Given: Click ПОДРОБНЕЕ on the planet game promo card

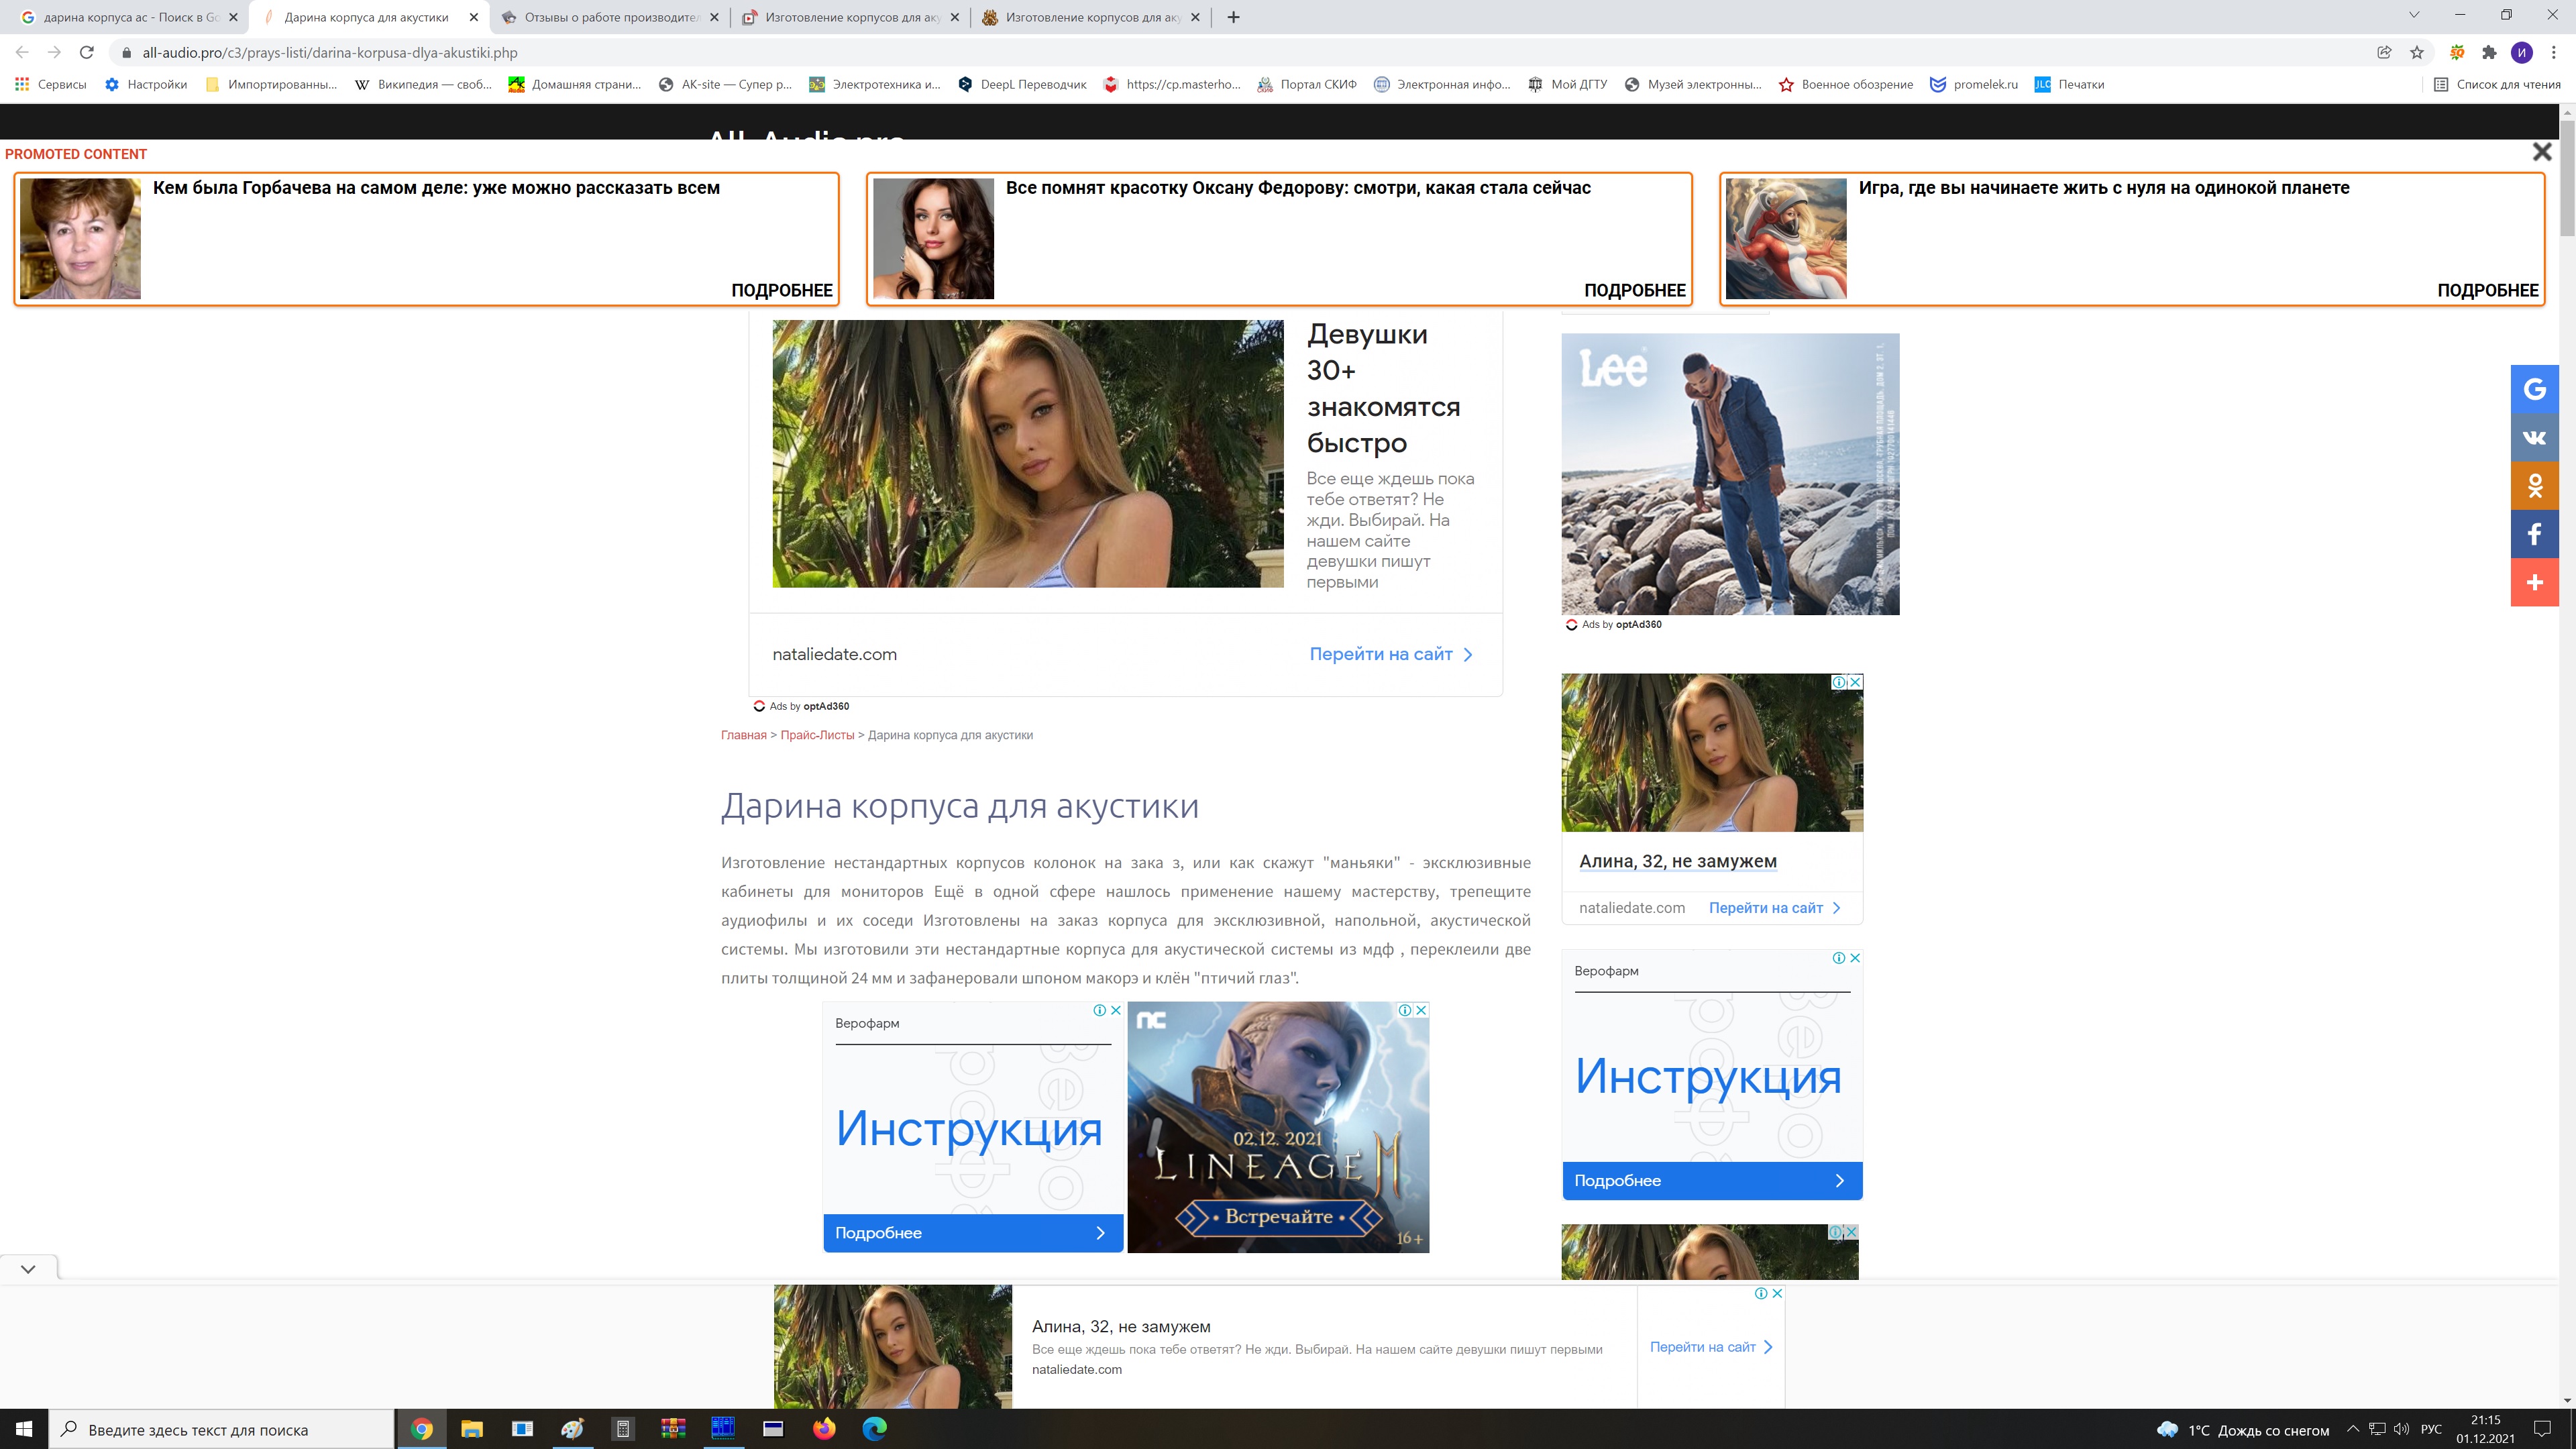Looking at the screenshot, I should (x=2487, y=290).
